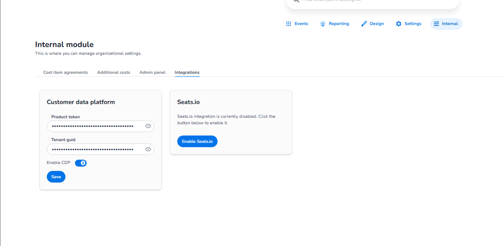Show the hidden Tenant guid value

148,149
